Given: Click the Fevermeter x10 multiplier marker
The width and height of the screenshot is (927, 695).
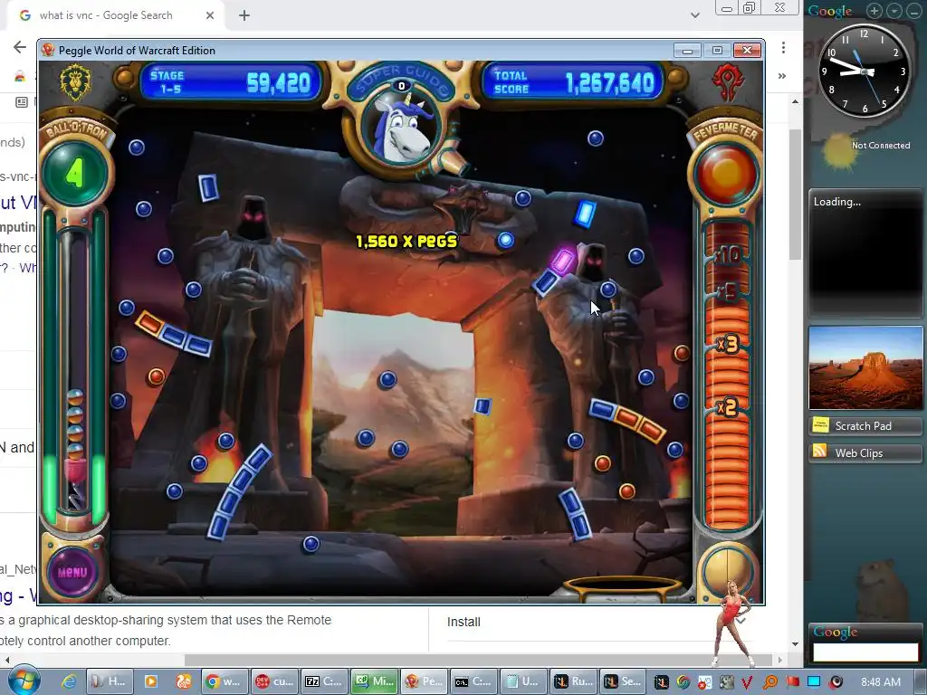Looking at the screenshot, I should [x=727, y=254].
